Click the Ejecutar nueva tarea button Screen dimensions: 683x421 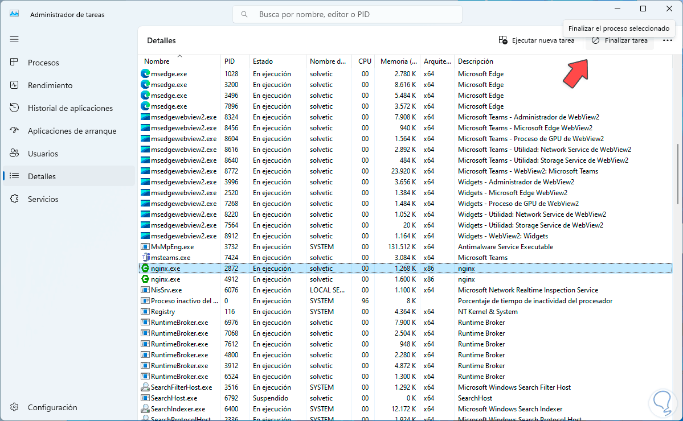click(537, 40)
